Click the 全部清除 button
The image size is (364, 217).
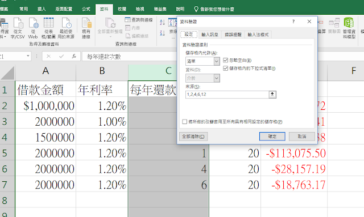pos(193,137)
